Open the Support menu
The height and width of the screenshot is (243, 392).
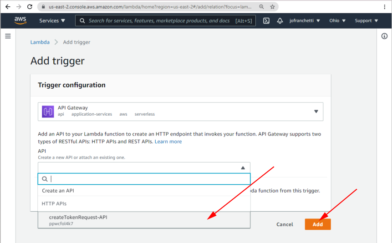point(366,21)
